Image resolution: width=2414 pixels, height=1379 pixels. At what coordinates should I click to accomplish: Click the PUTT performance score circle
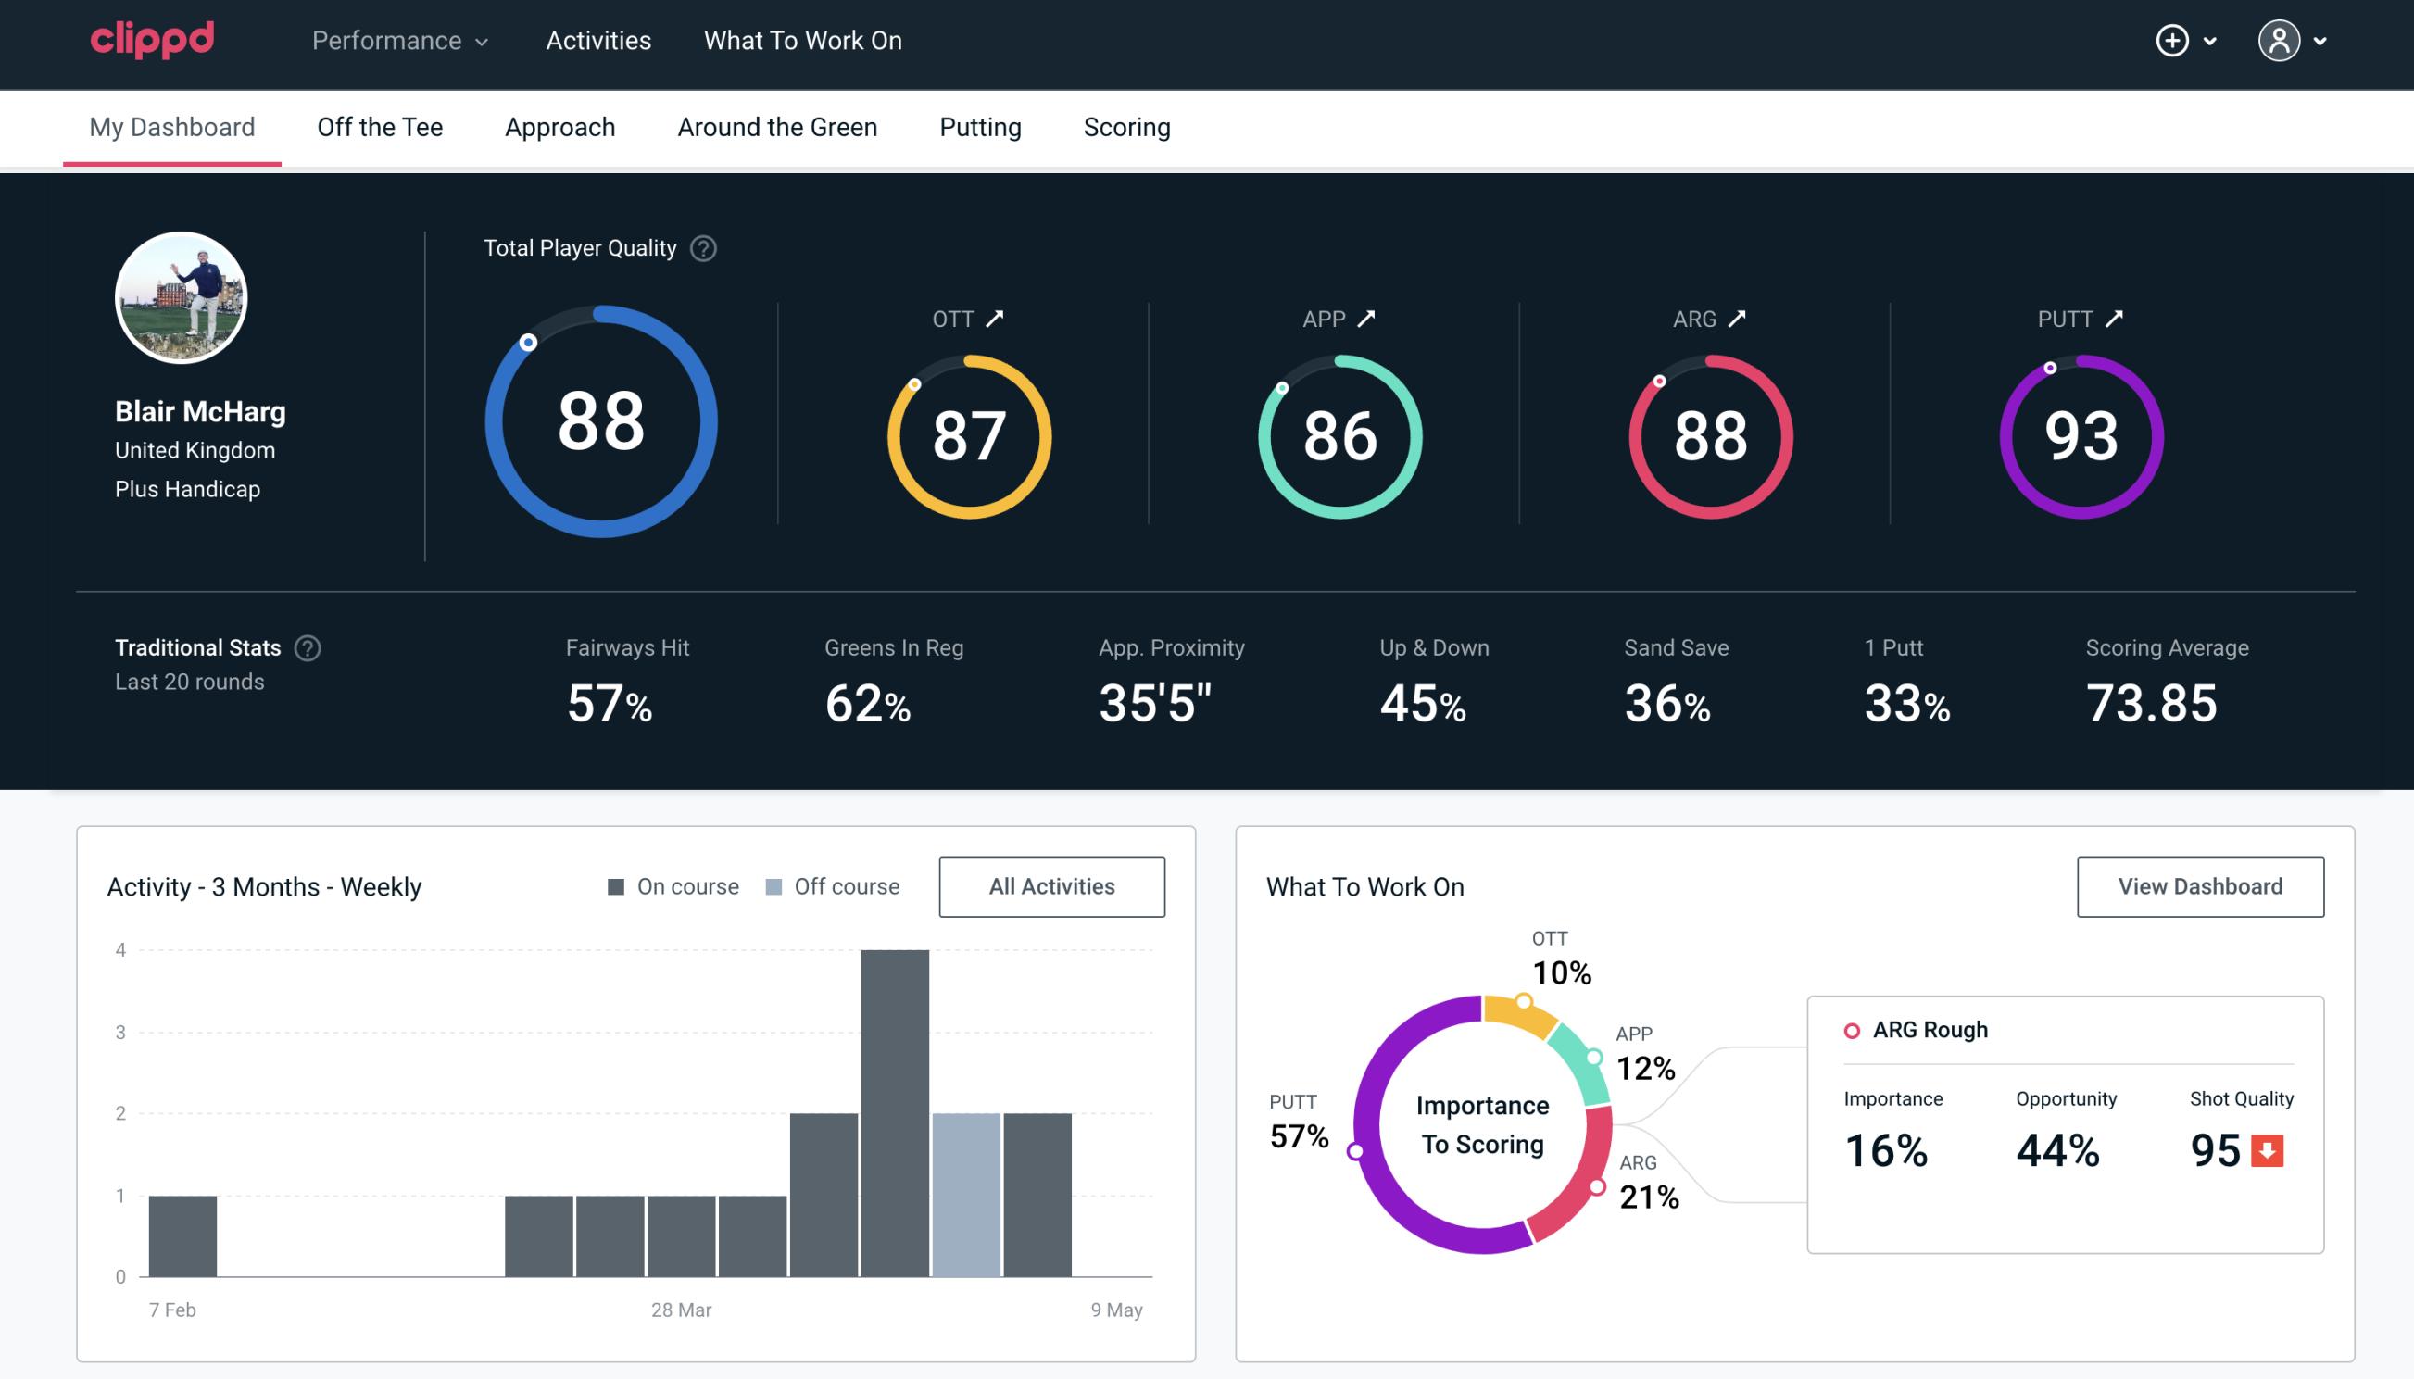[x=2079, y=434]
